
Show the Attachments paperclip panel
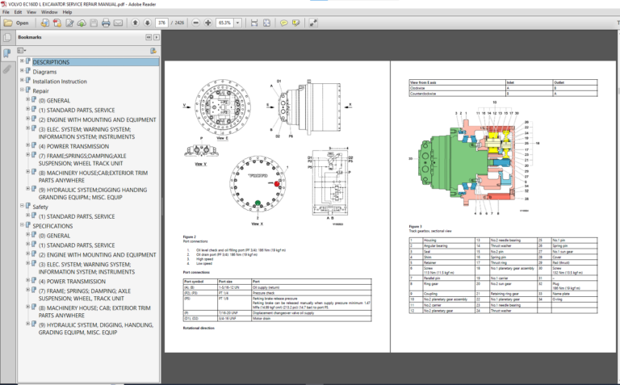pos(6,69)
